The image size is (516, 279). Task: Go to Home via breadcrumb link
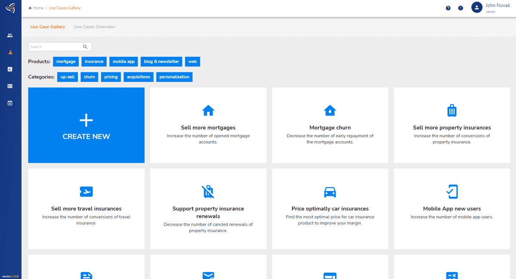[38, 8]
